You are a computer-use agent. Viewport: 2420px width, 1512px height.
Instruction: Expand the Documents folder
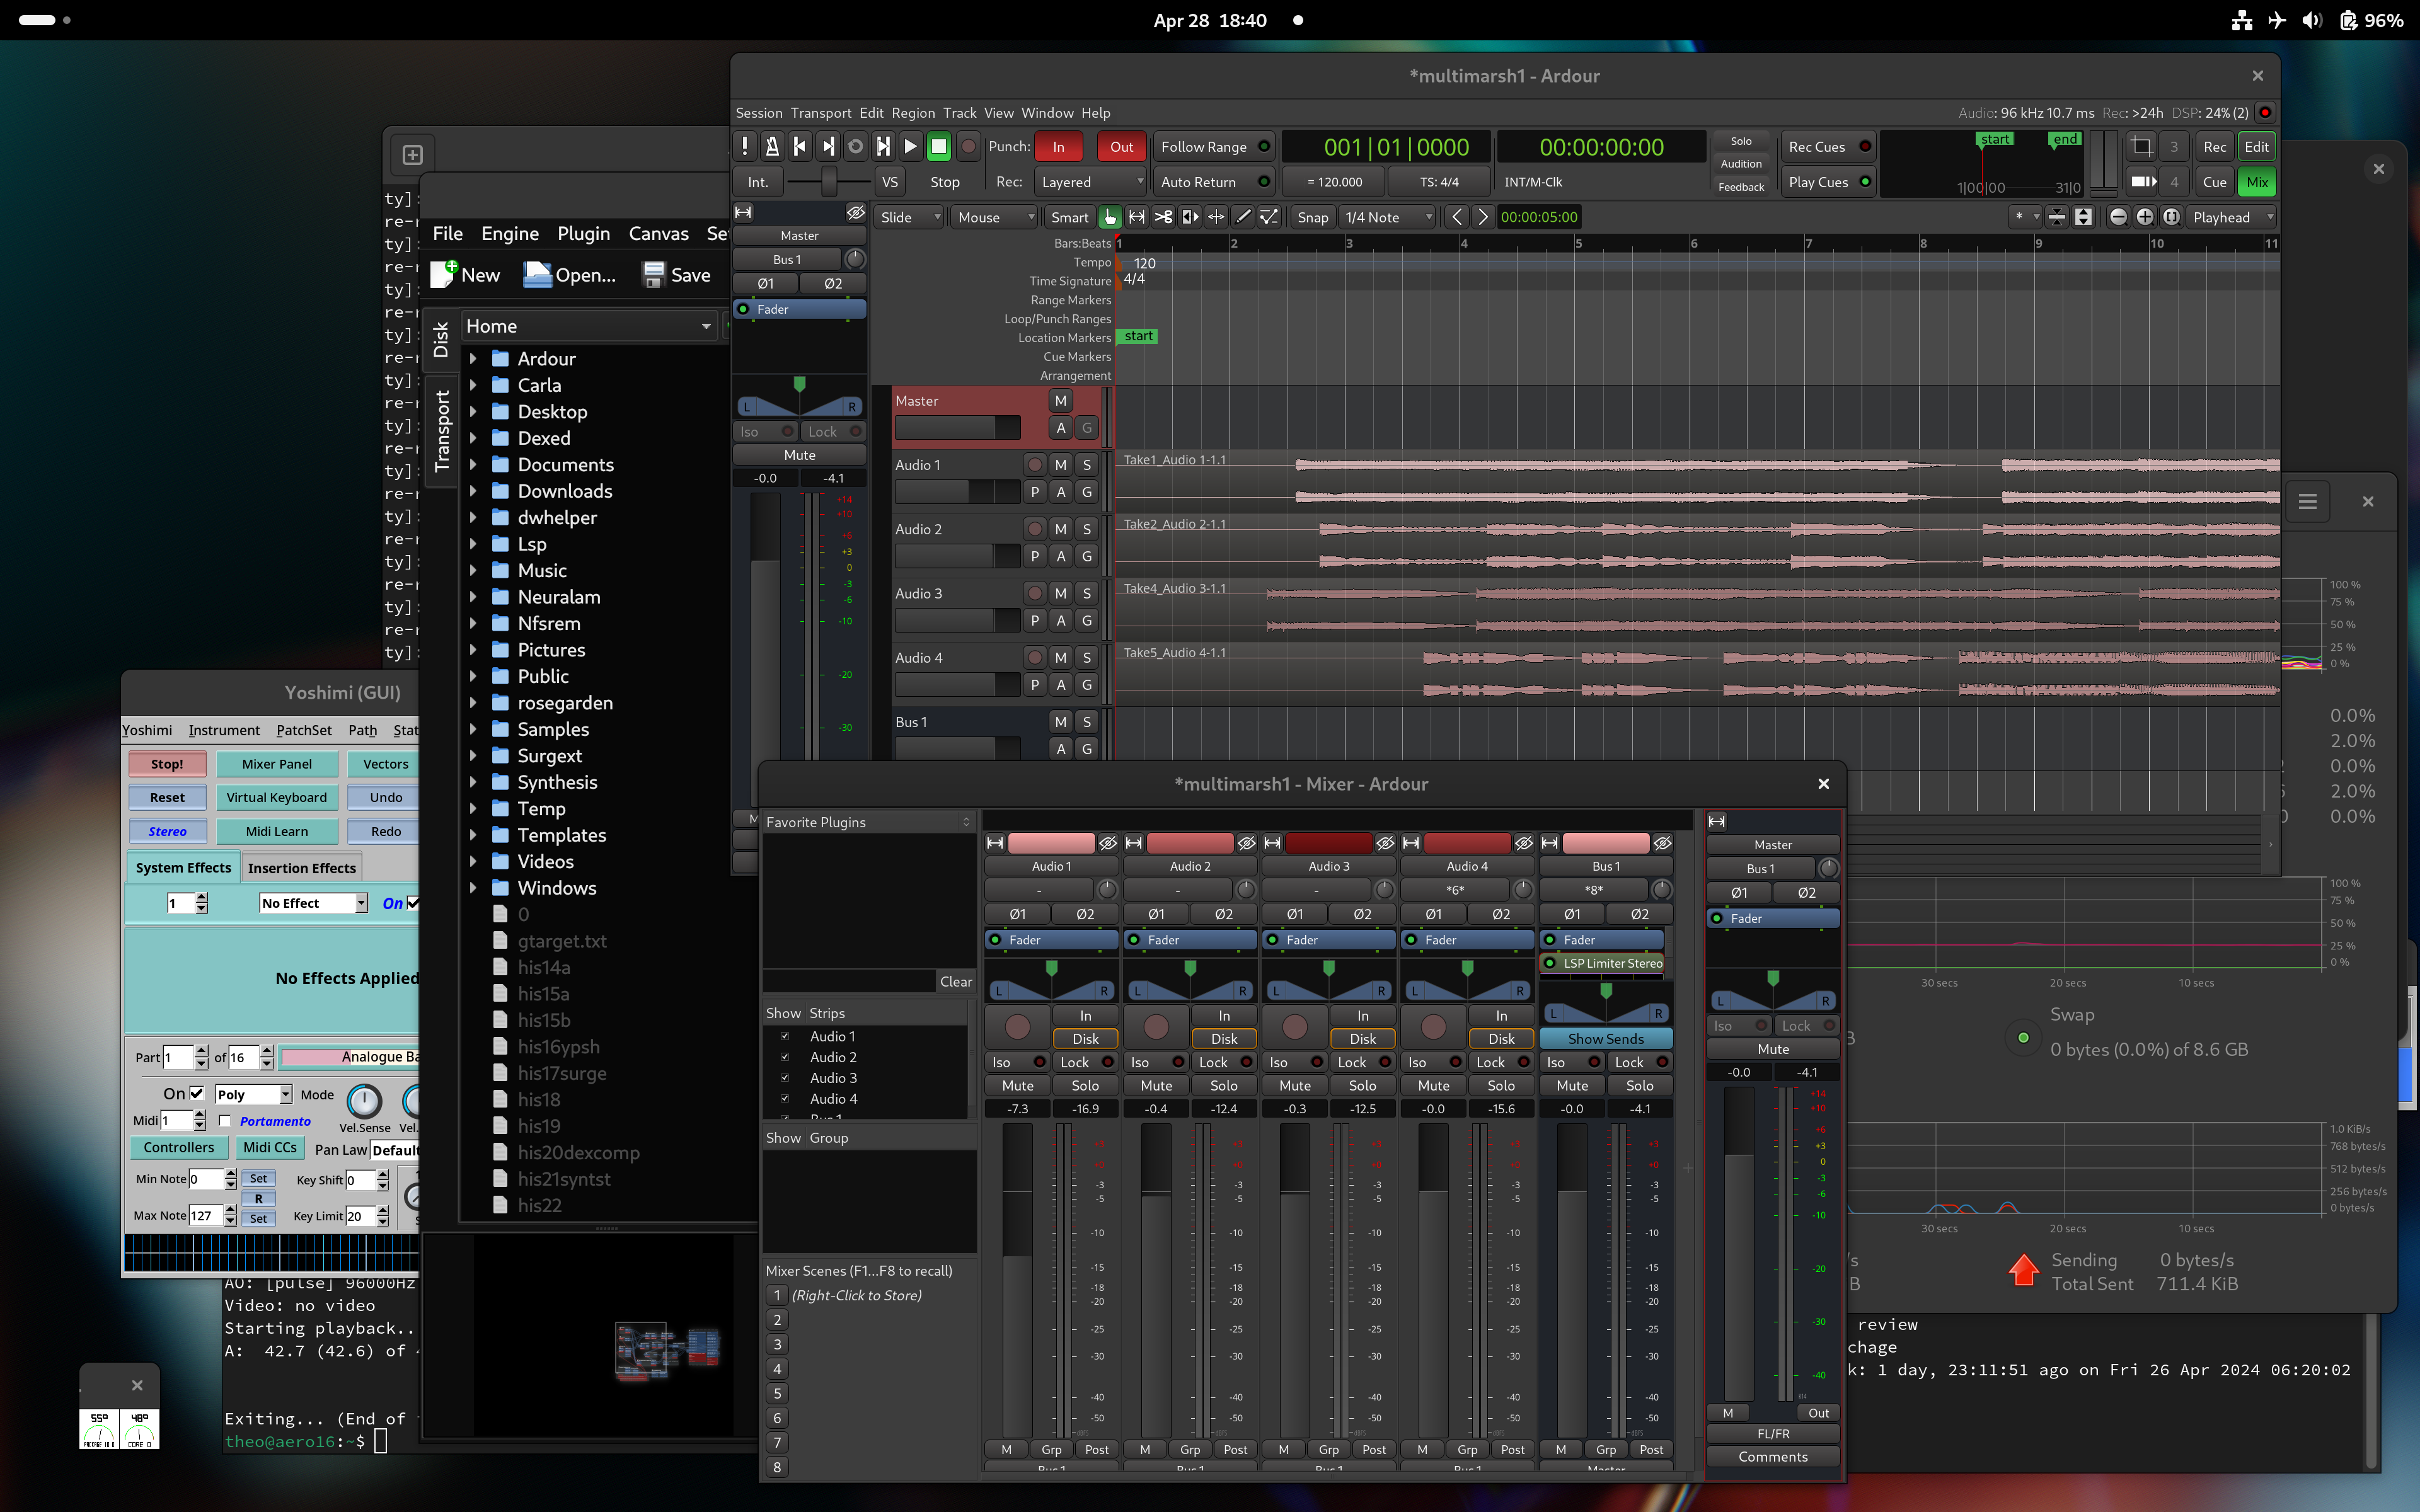[x=473, y=465]
